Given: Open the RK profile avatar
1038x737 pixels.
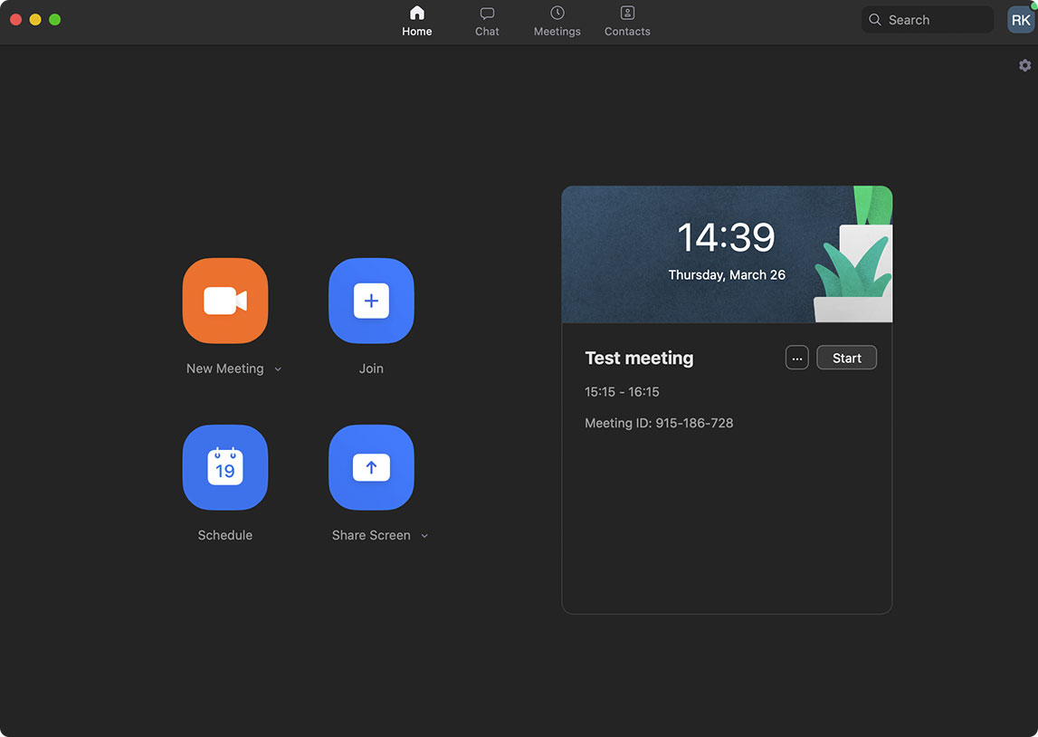Looking at the screenshot, I should click(x=1020, y=20).
